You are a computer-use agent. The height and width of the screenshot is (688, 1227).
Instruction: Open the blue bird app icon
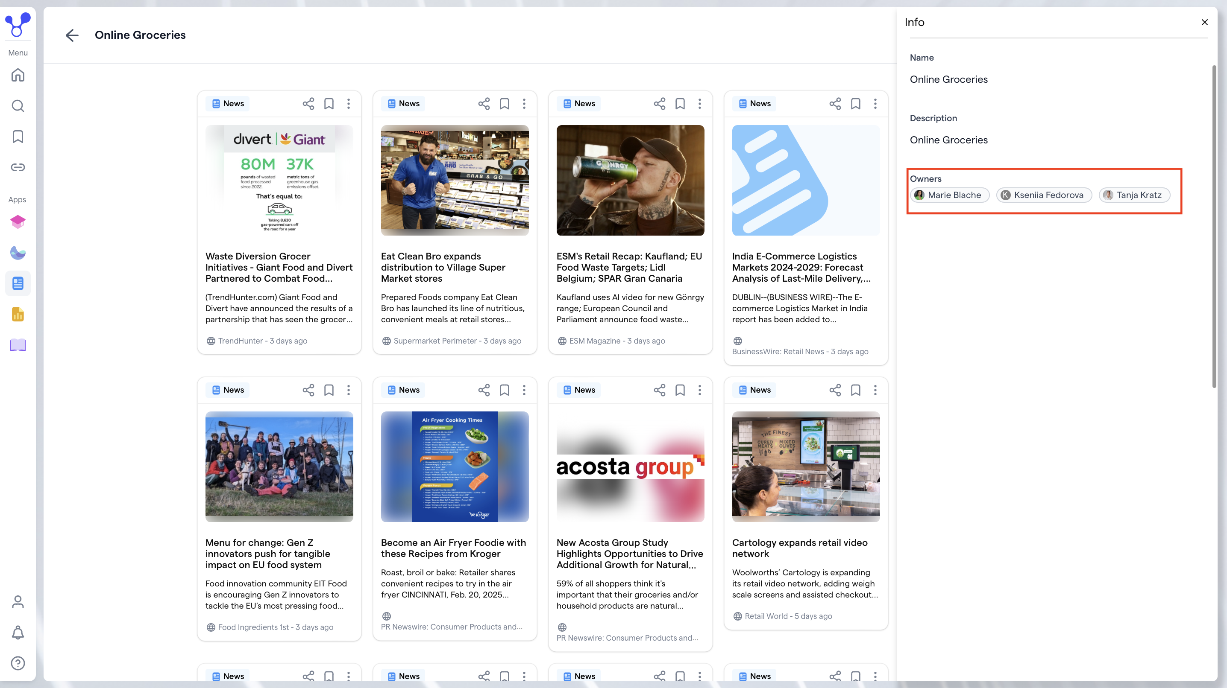pos(18,253)
